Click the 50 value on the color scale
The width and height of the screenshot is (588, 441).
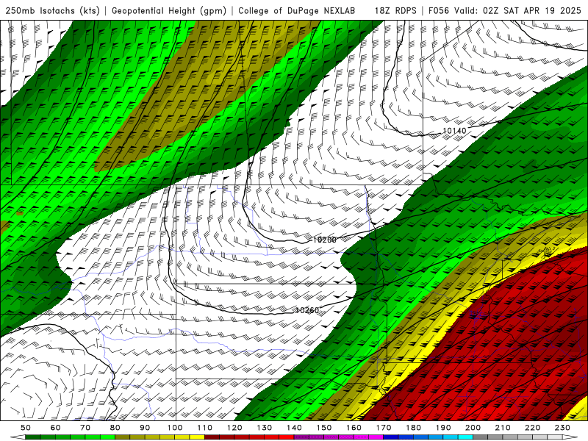[x=26, y=428]
